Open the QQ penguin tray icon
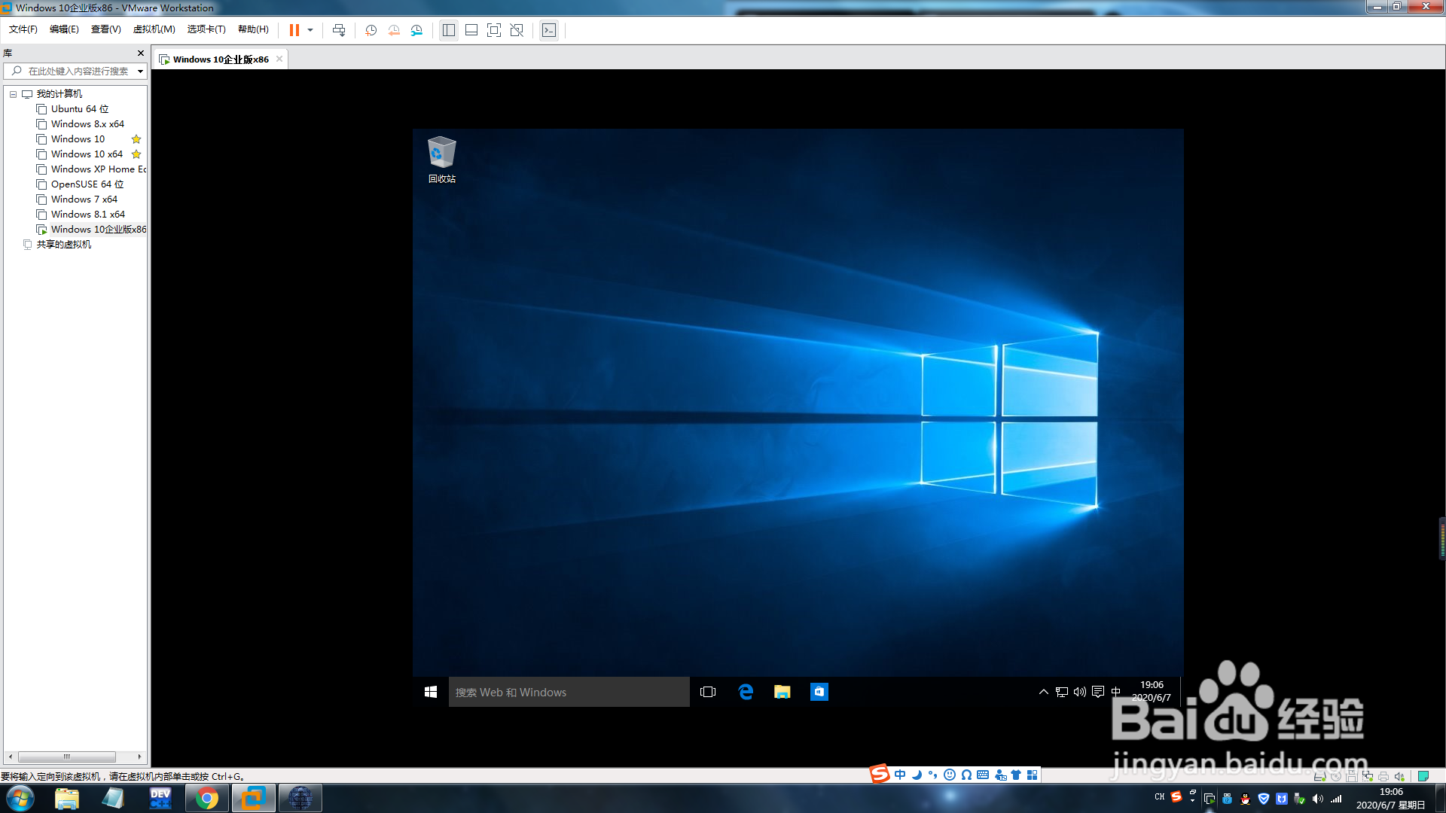Screen dimensions: 1446x813 [1245, 799]
